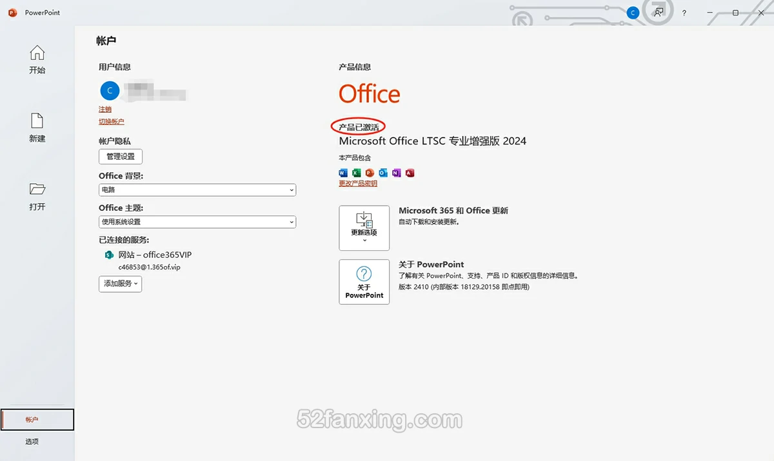774x461 pixels.
Task: Open the 更新选项 update options button
Action: (x=364, y=228)
